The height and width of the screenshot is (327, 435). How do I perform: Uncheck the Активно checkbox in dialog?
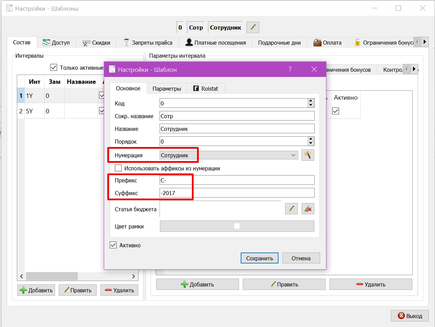point(113,245)
